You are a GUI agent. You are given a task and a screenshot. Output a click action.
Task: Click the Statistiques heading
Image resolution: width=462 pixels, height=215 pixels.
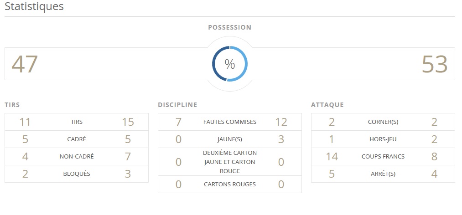pos(34,7)
